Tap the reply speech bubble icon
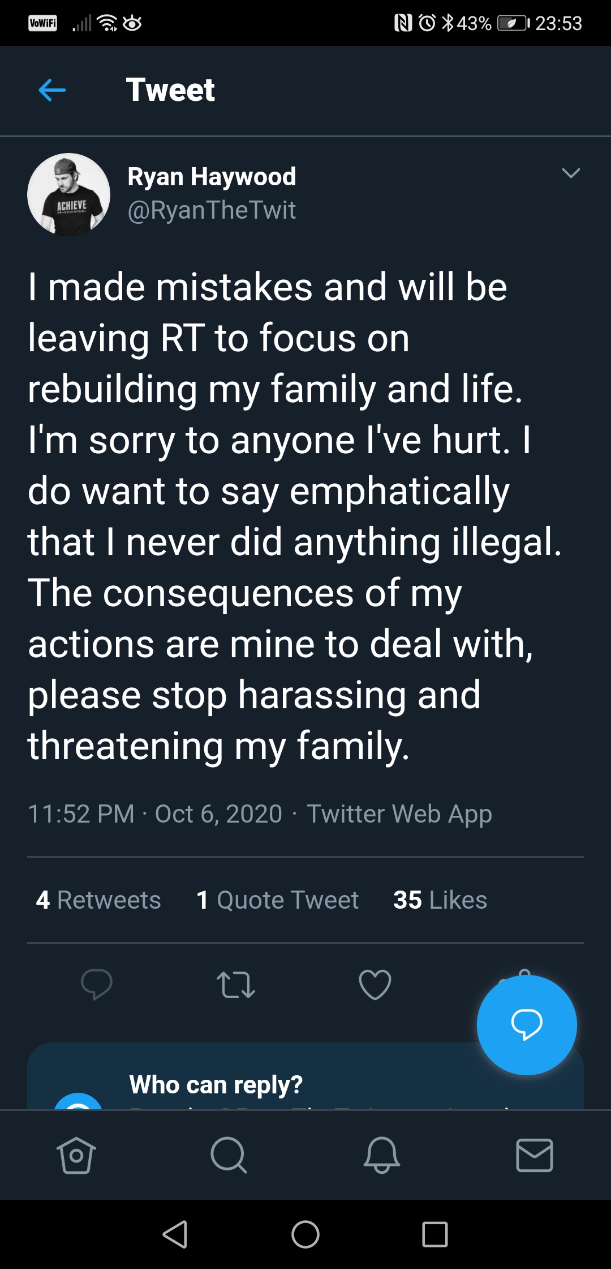Screen dimensions: 611x1269 tap(97, 984)
